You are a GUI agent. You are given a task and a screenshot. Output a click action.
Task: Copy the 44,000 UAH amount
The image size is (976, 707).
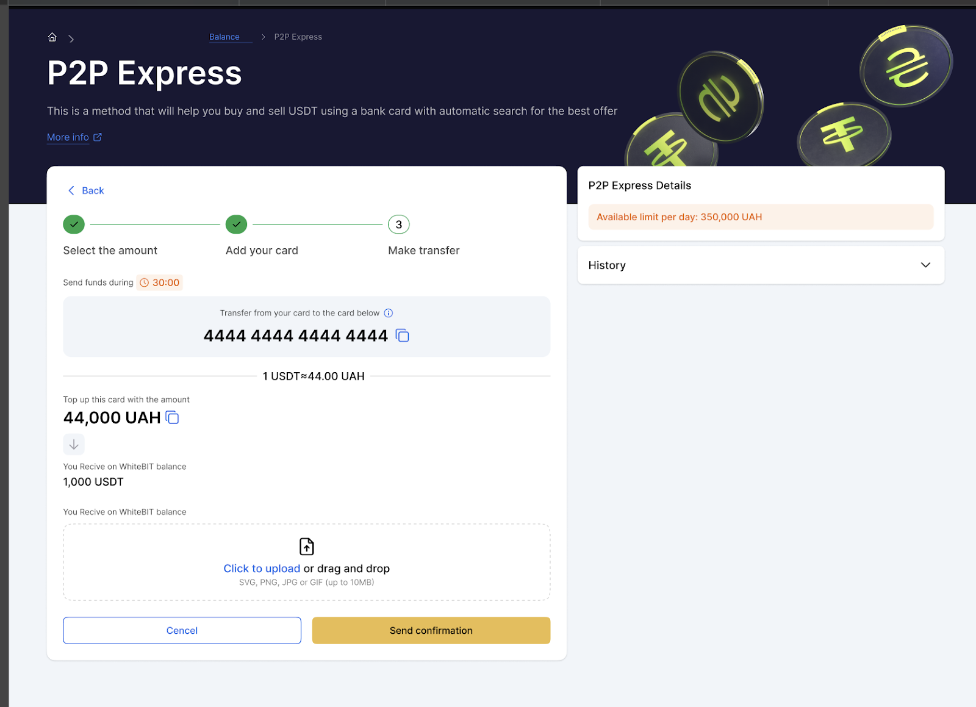click(173, 418)
